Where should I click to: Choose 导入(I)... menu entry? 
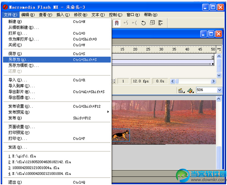(57, 80)
